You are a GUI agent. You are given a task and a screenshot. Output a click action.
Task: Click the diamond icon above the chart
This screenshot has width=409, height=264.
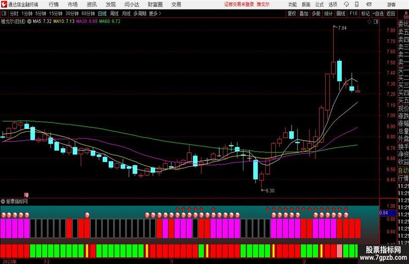[x=370, y=22]
